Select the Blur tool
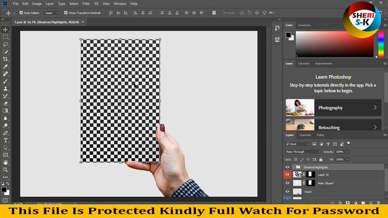388x218 pixels. pos(5,118)
